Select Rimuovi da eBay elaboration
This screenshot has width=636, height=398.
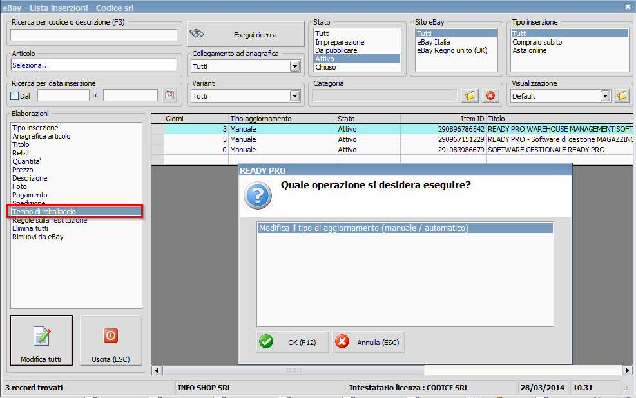coord(76,237)
